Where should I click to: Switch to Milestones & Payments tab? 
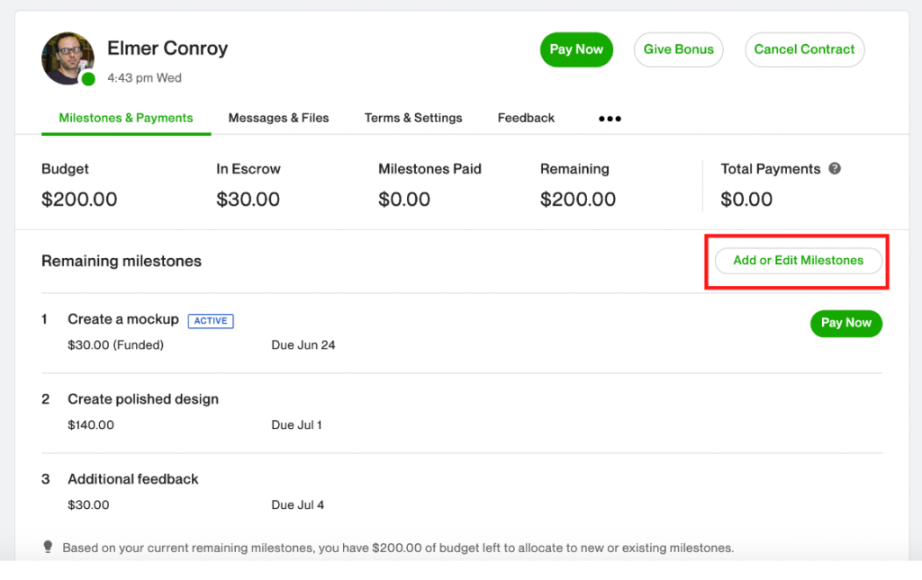126,118
